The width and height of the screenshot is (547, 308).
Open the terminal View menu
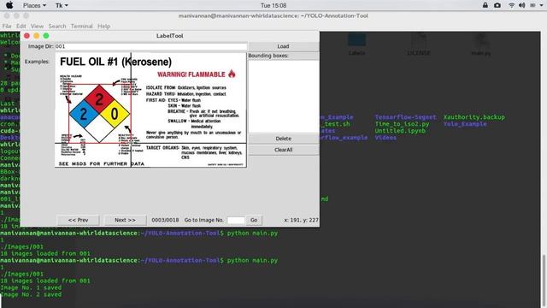37,27
